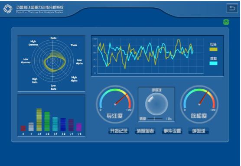
Task: Click the brainwave radar chart center
Action: tap(53, 61)
